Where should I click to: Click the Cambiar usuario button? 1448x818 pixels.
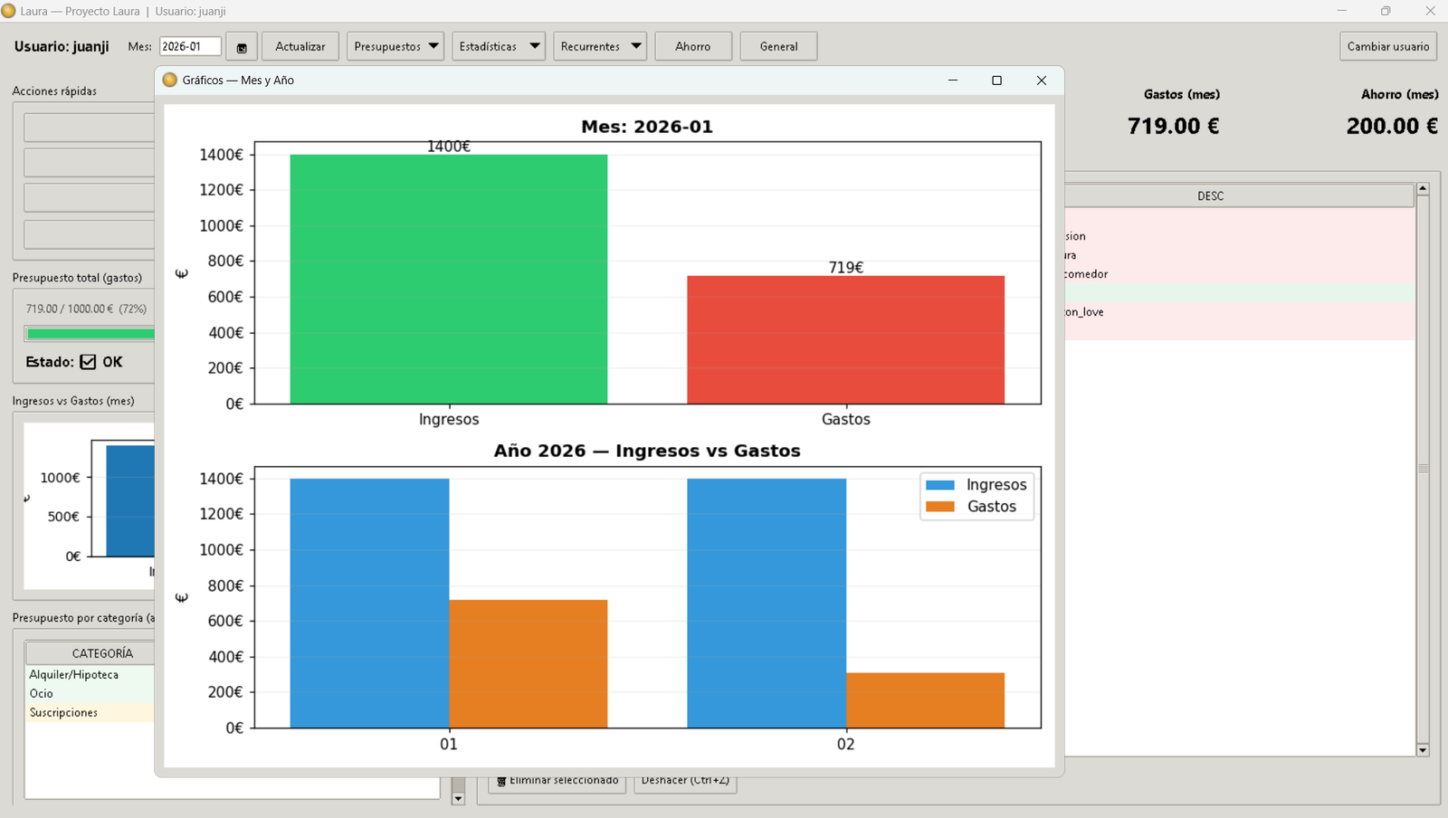coord(1387,47)
